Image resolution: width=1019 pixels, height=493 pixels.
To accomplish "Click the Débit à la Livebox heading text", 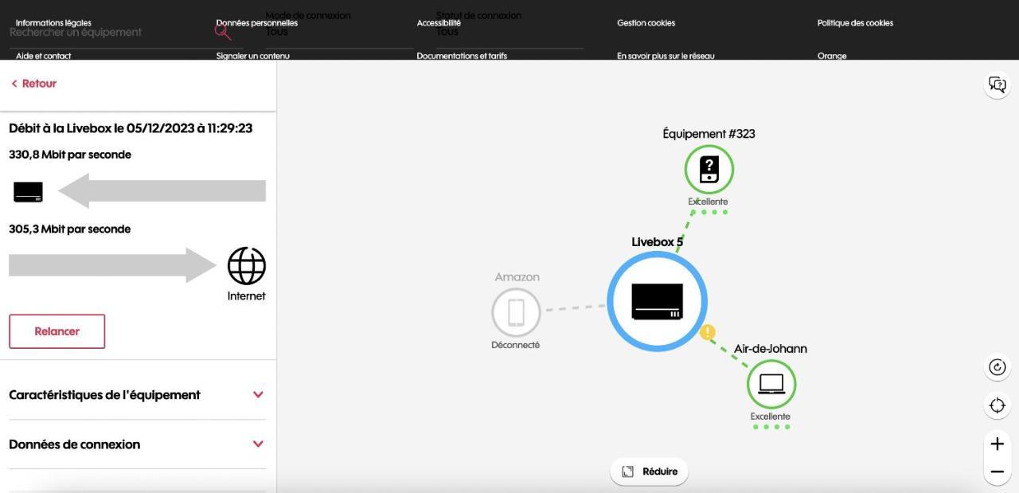I will [131, 128].
